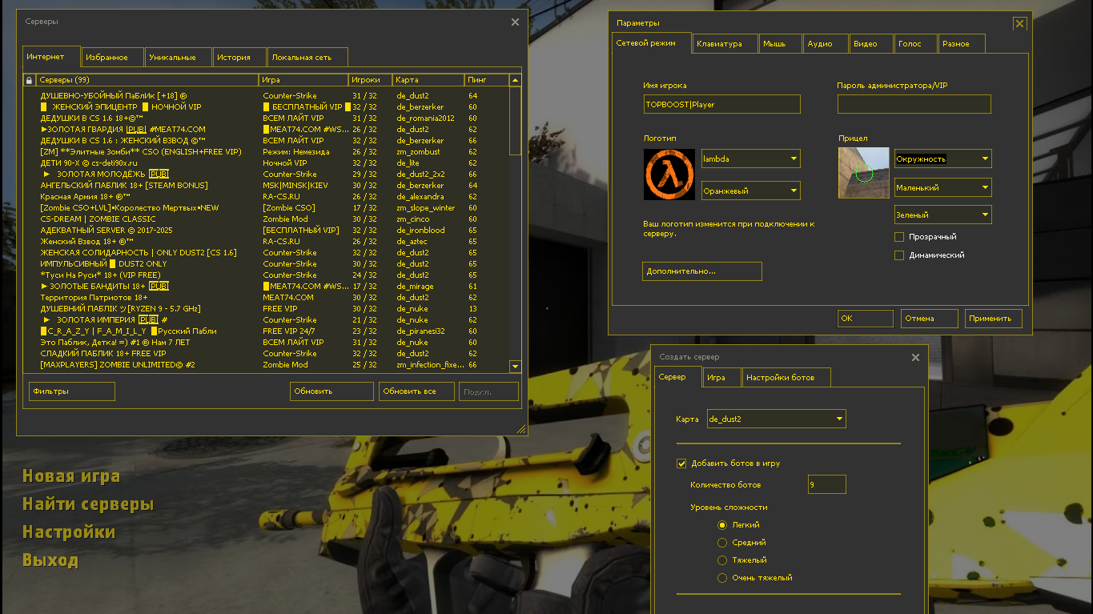Screen dimensions: 1093x614
Task: Select Тяжелый difficulty
Action: pyautogui.click(x=722, y=560)
